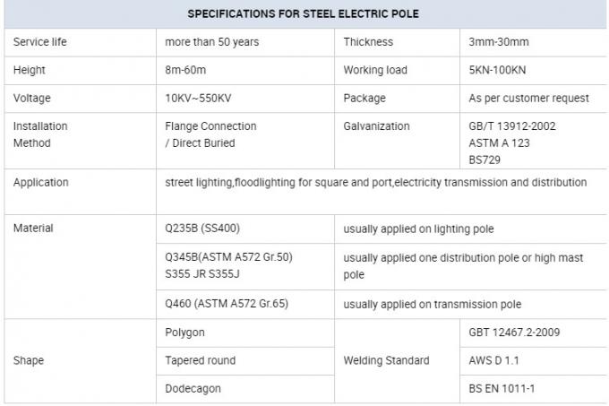This screenshot has width=609, height=406.
Task: Click the table title 'Specifications for Steel Electric Pole'
Action: [303, 14]
